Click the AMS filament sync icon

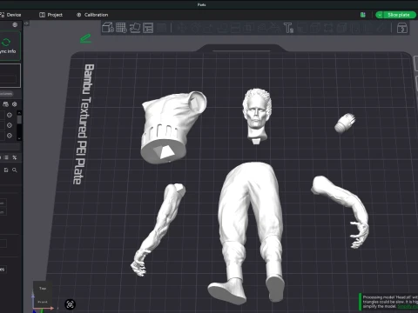(x=5, y=104)
